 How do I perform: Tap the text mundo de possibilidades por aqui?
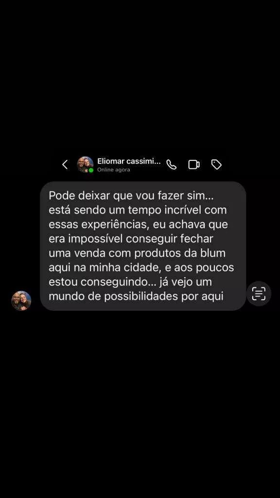pyautogui.click(x=136, y=296)
